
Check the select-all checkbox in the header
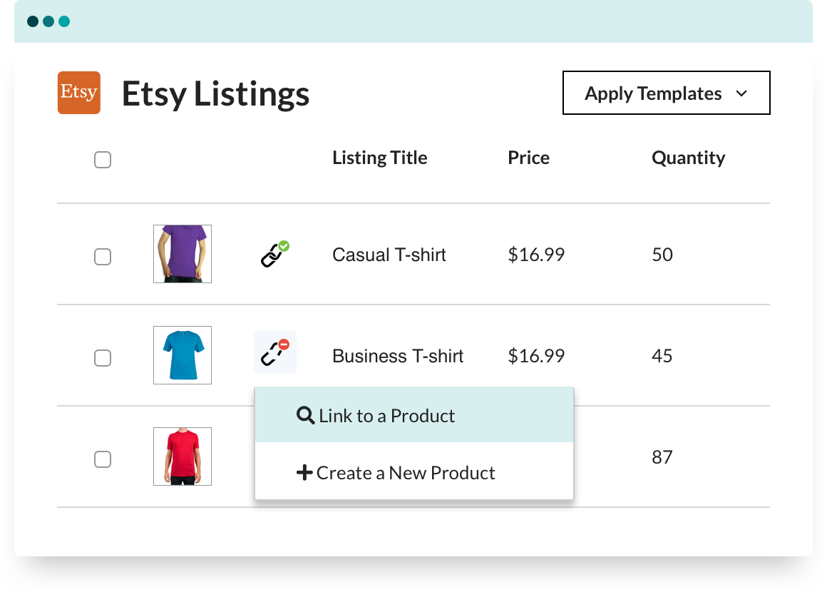pyautogui.click(x=103, y=160)
